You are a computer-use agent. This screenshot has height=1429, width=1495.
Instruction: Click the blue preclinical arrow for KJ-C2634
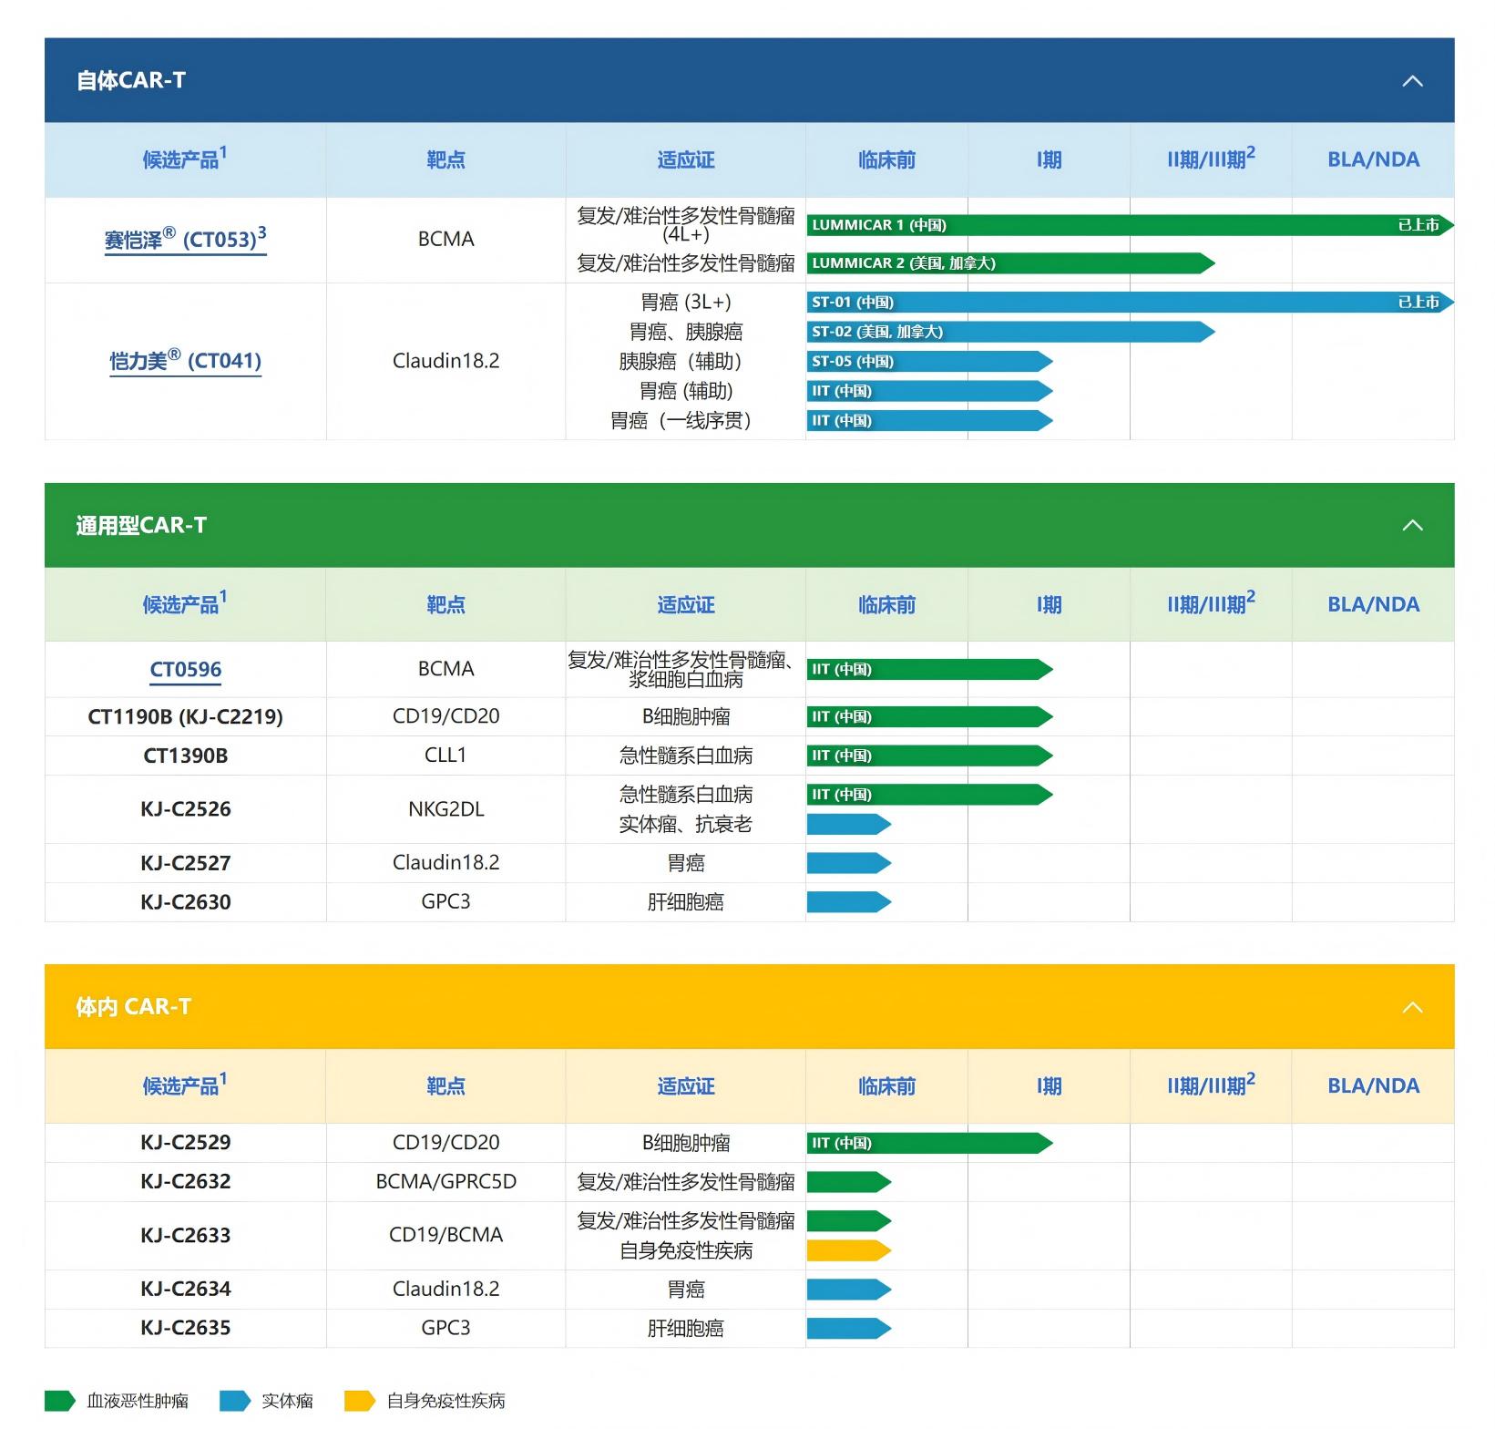tap(849, 1290)
